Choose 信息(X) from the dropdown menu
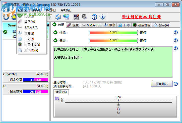Image resolution: width=182 pixels, height=123 pixels. (x=31, y=33)
